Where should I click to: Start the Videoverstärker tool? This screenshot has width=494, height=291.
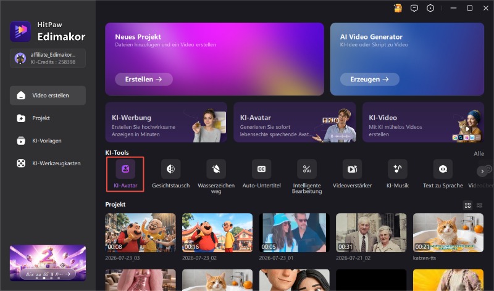click(x=352, y=169)
